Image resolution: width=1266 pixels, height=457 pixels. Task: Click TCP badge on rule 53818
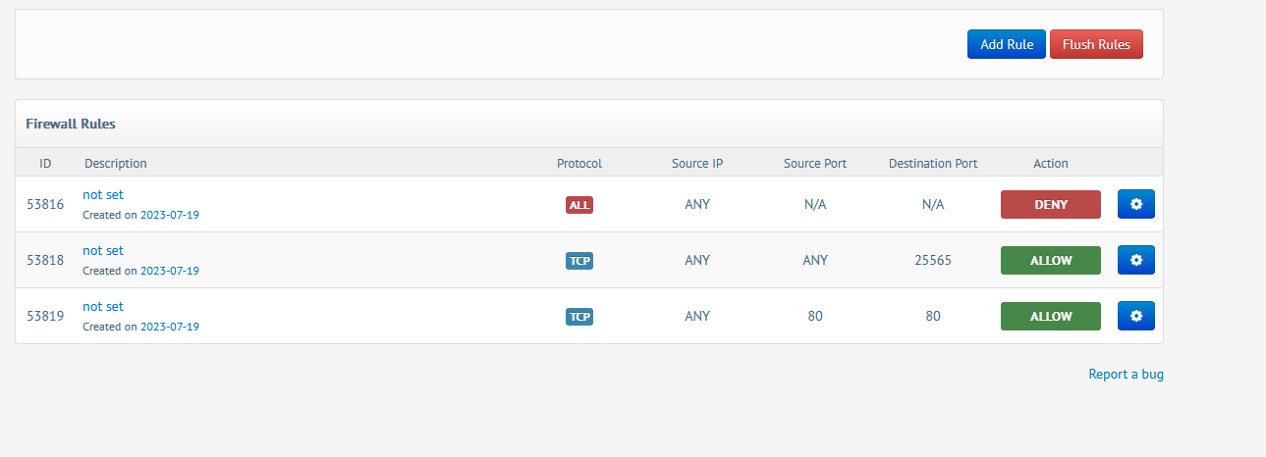(x=579, y=261)
